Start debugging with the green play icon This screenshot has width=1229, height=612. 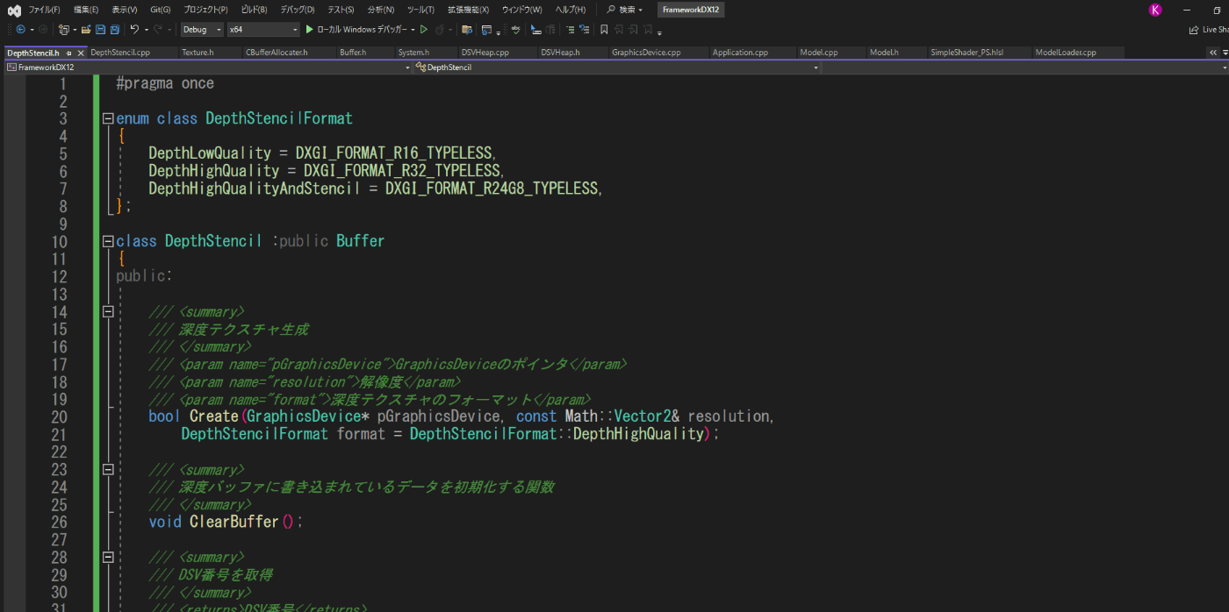[x=309, y=29]
